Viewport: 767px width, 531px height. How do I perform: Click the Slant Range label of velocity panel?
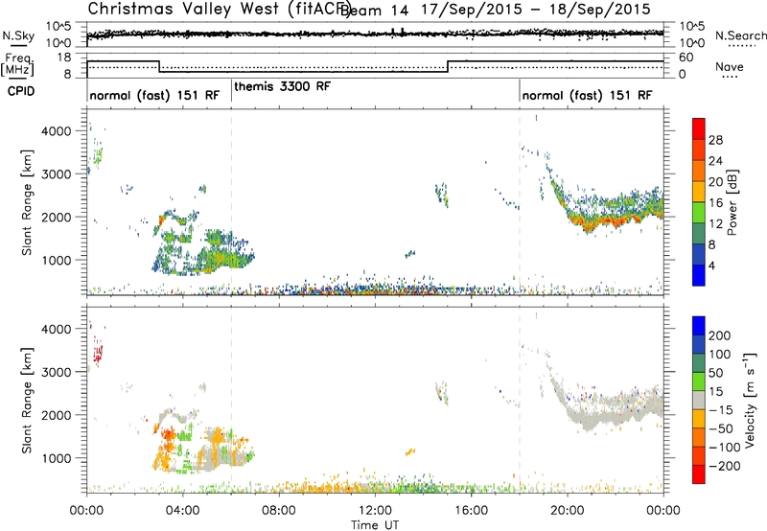(27, 400)
